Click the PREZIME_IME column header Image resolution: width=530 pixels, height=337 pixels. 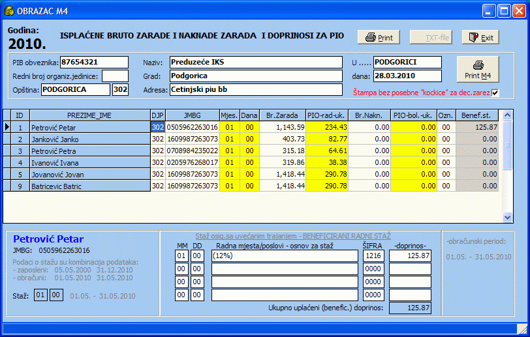click(89, 115)
